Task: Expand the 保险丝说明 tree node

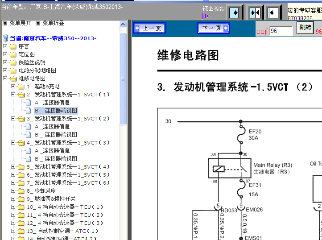Action: (5, 62)
